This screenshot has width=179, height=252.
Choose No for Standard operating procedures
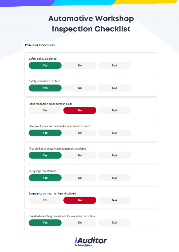pos(80,223)
